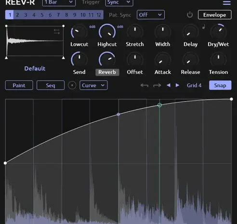
Task: Select pattern 2
Action: pyautogui.click(x=17, y=15)
